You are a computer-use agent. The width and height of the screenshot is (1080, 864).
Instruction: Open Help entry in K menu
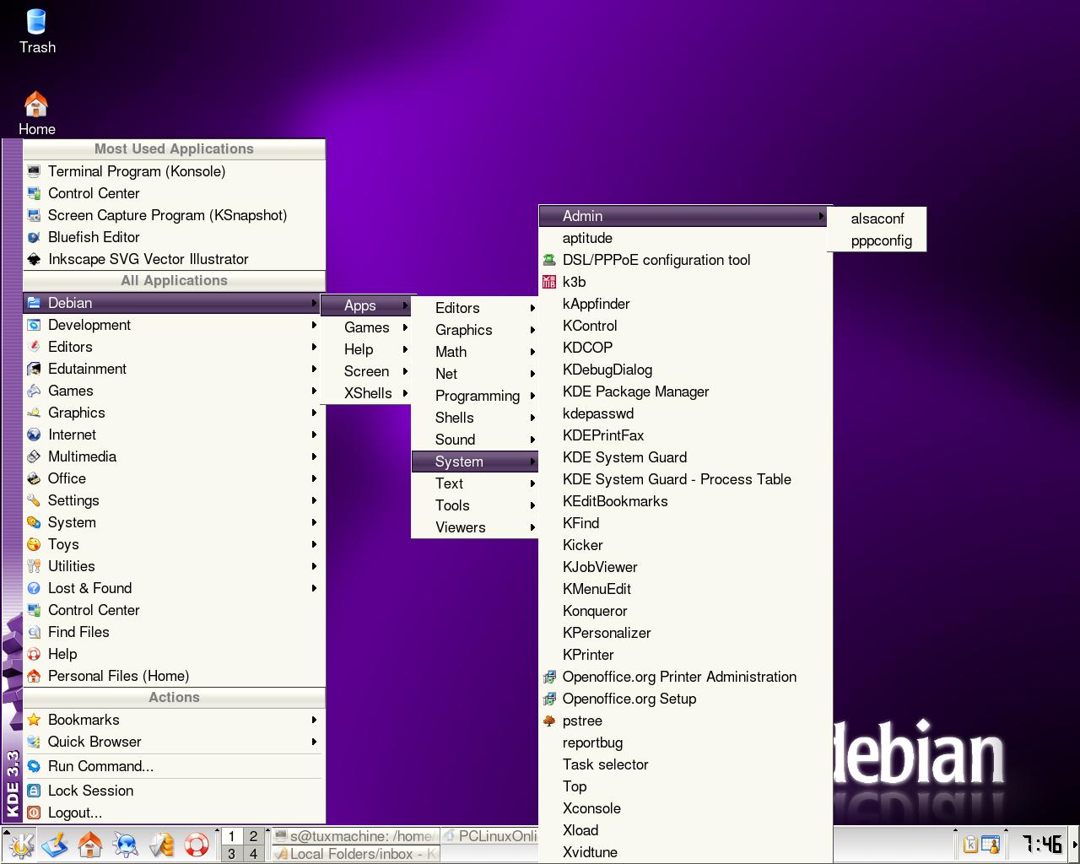(174, 654)
